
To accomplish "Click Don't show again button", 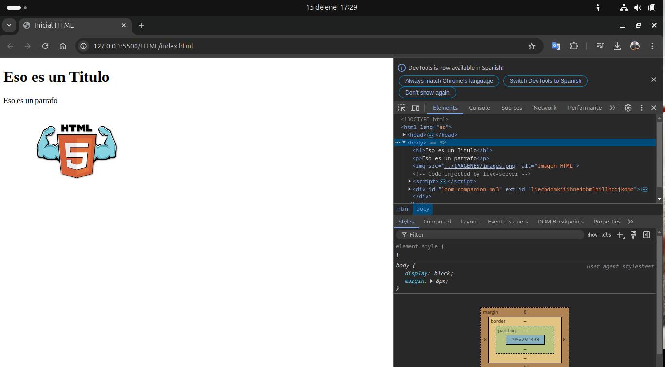I will (x=427, y=93).
